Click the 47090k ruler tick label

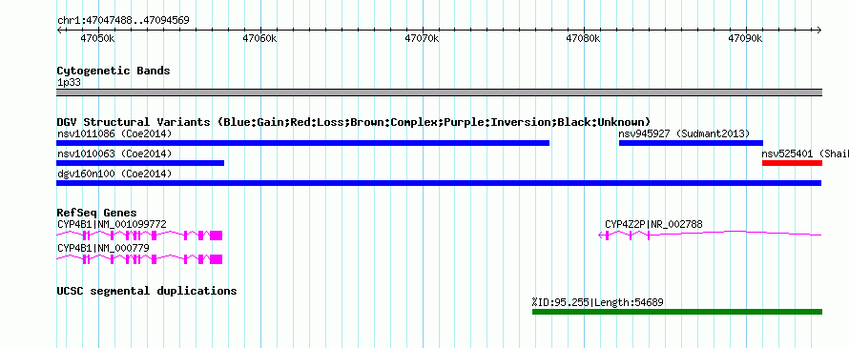[x=746, y=39]
